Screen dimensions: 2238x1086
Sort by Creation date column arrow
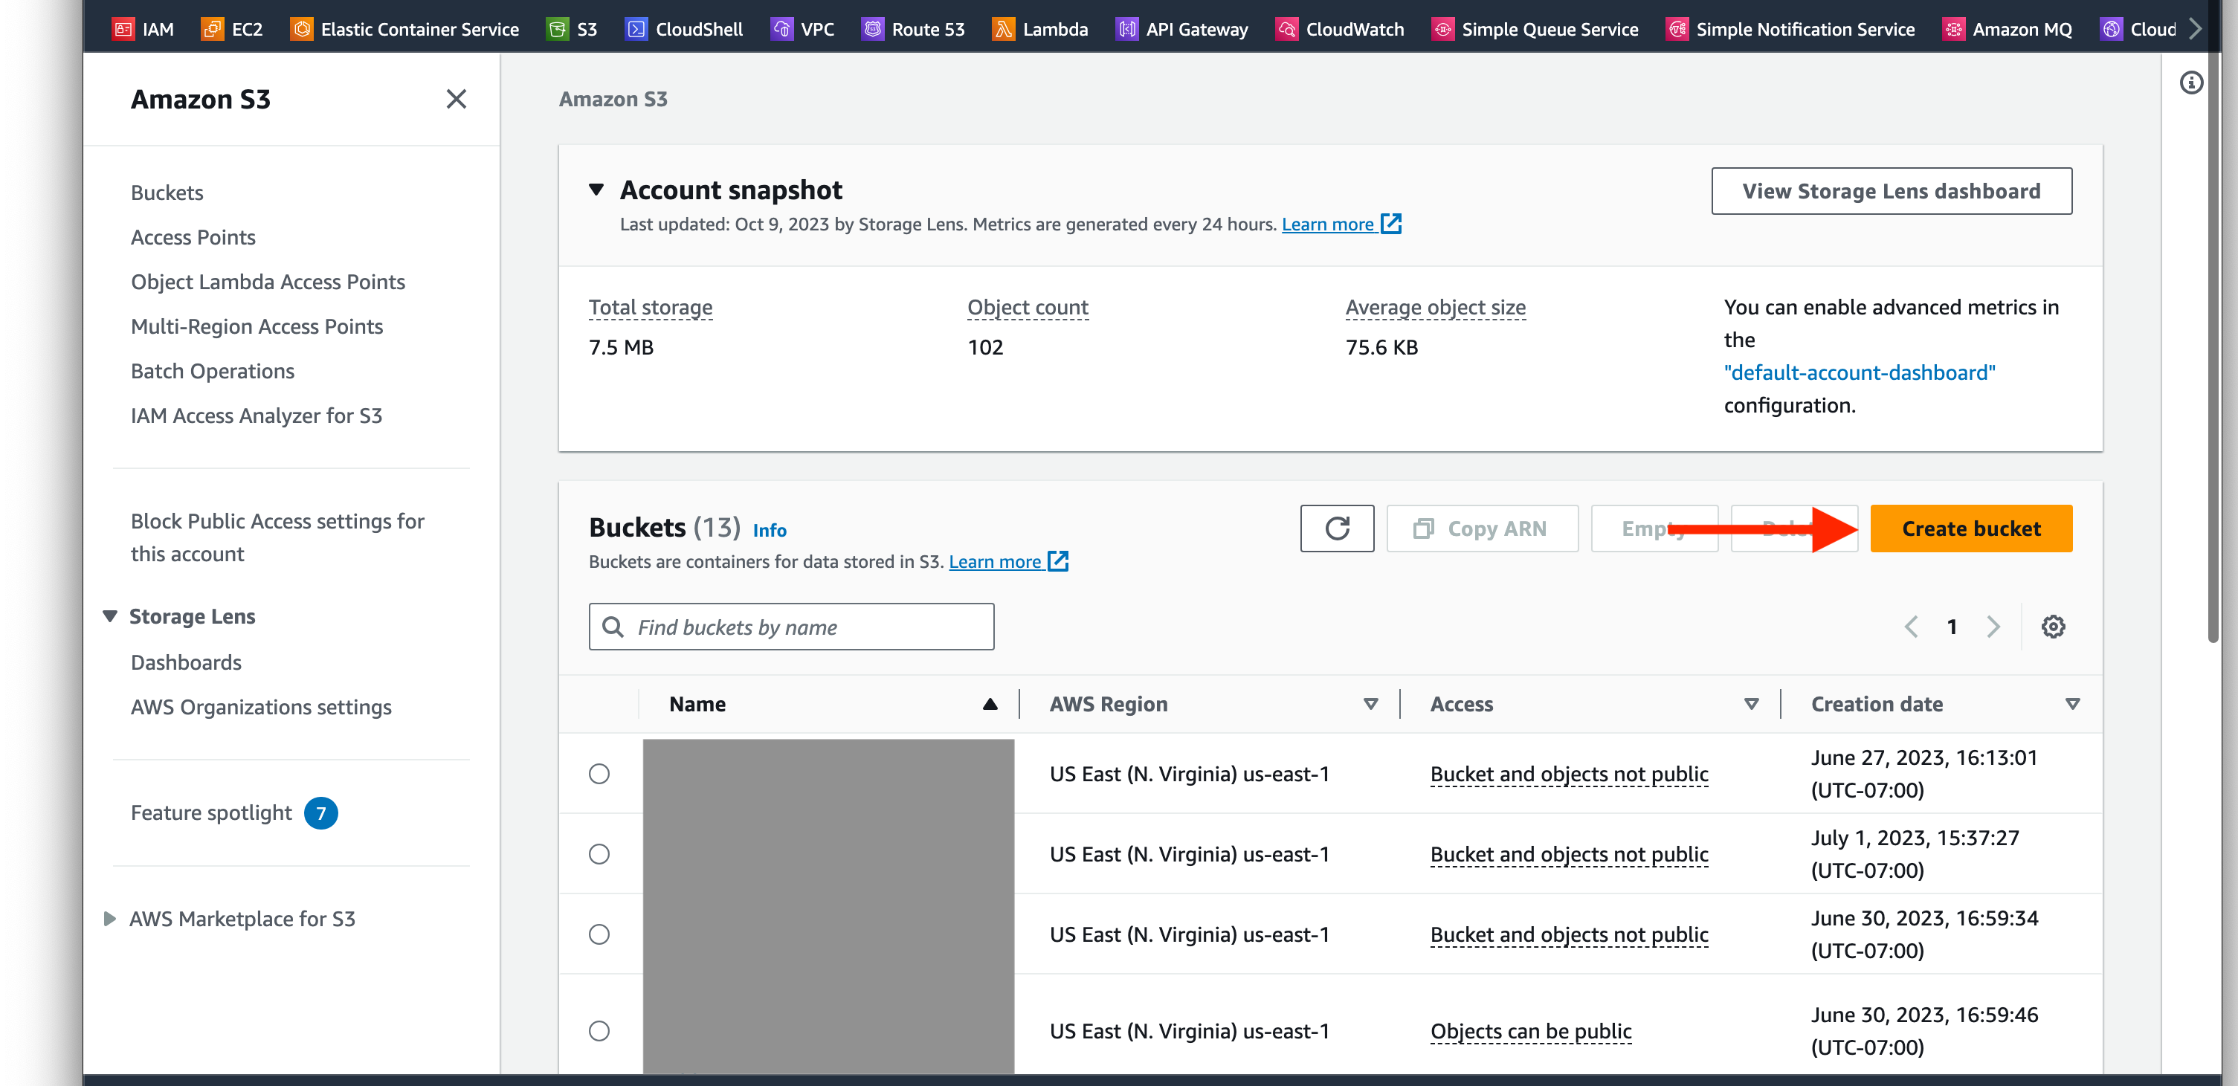coord(2073,704)
